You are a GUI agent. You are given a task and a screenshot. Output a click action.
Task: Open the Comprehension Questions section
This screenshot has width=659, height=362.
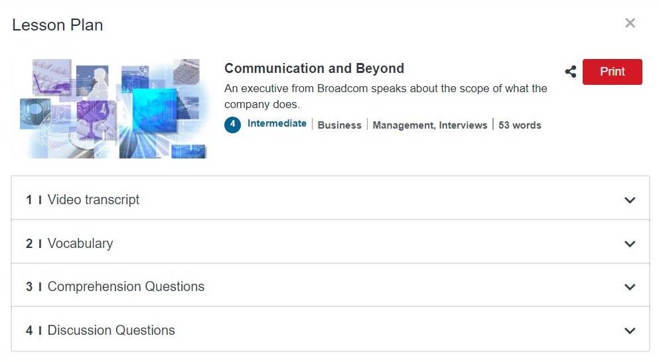(x=330, y=285)
